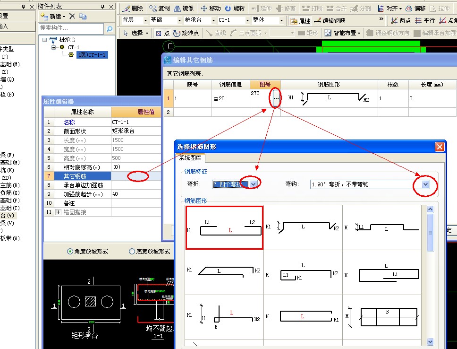Close the 选择钢筋图形 dialog
This screenshot has height=349, width=457.
pos(440,147)
